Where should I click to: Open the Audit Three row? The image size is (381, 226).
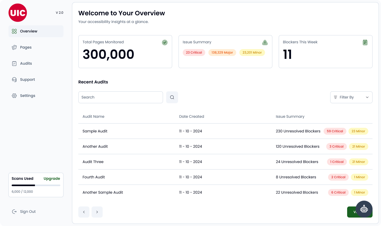point(225,162)
